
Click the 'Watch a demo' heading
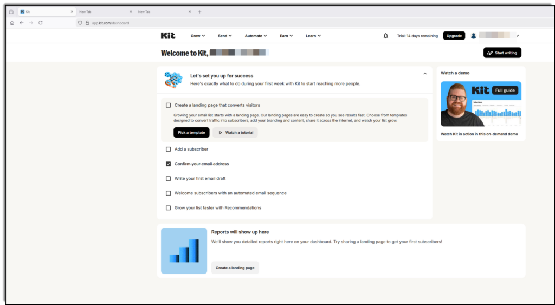(455, 73)
